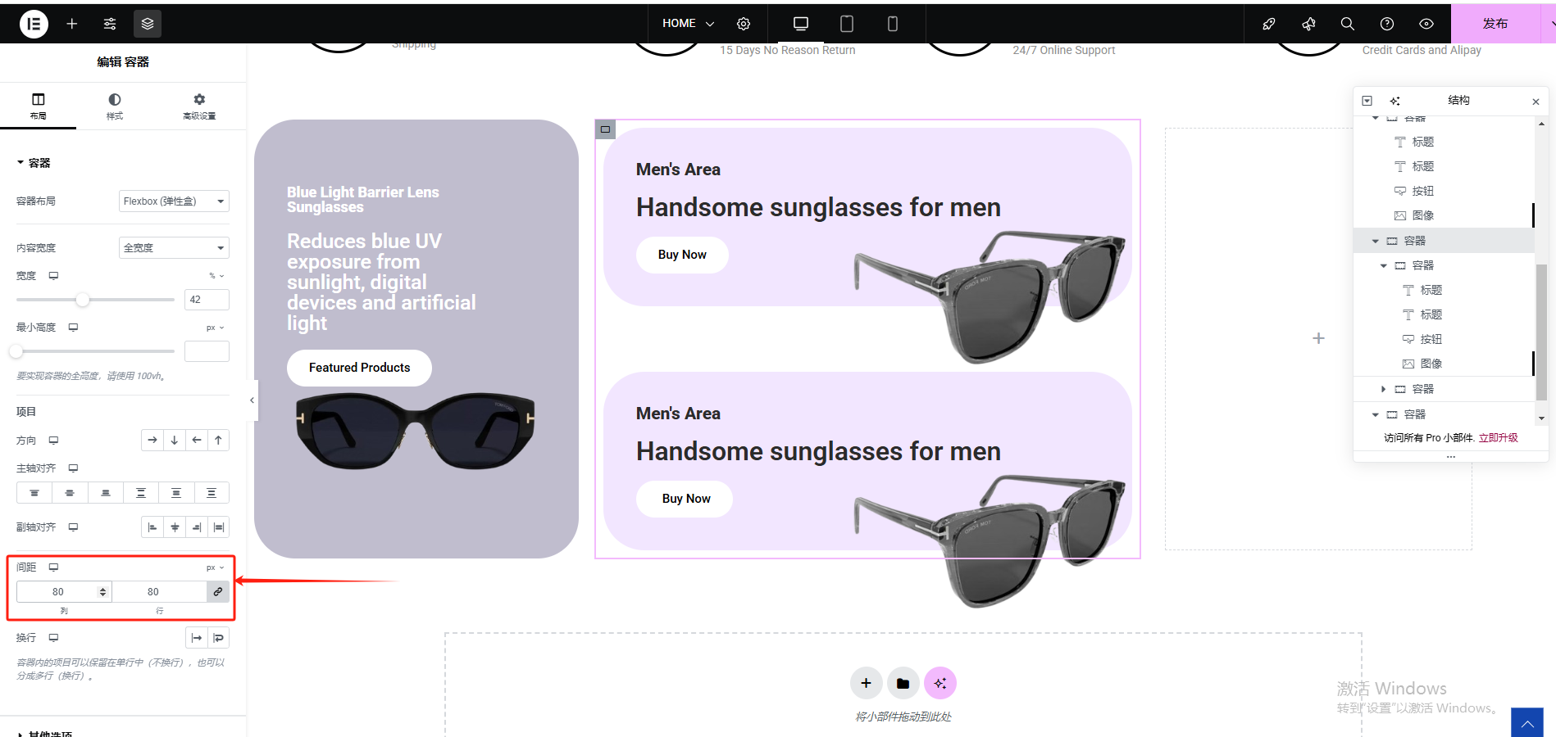Click the 最小高度 value input field

pos(207,351)
